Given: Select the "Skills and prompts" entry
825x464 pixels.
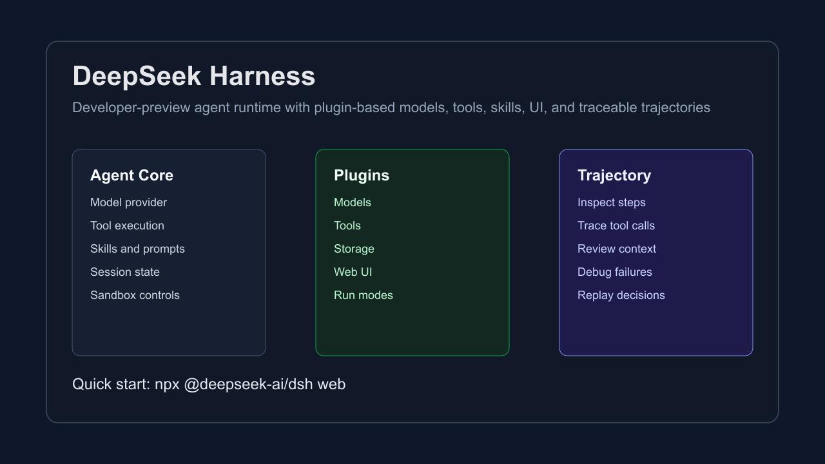Looking at the screenshot, I should (137, 249).
